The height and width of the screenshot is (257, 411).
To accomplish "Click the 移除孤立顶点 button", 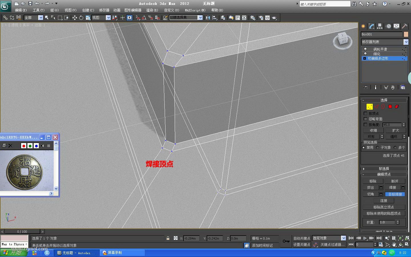I will [x=384, y=207].
